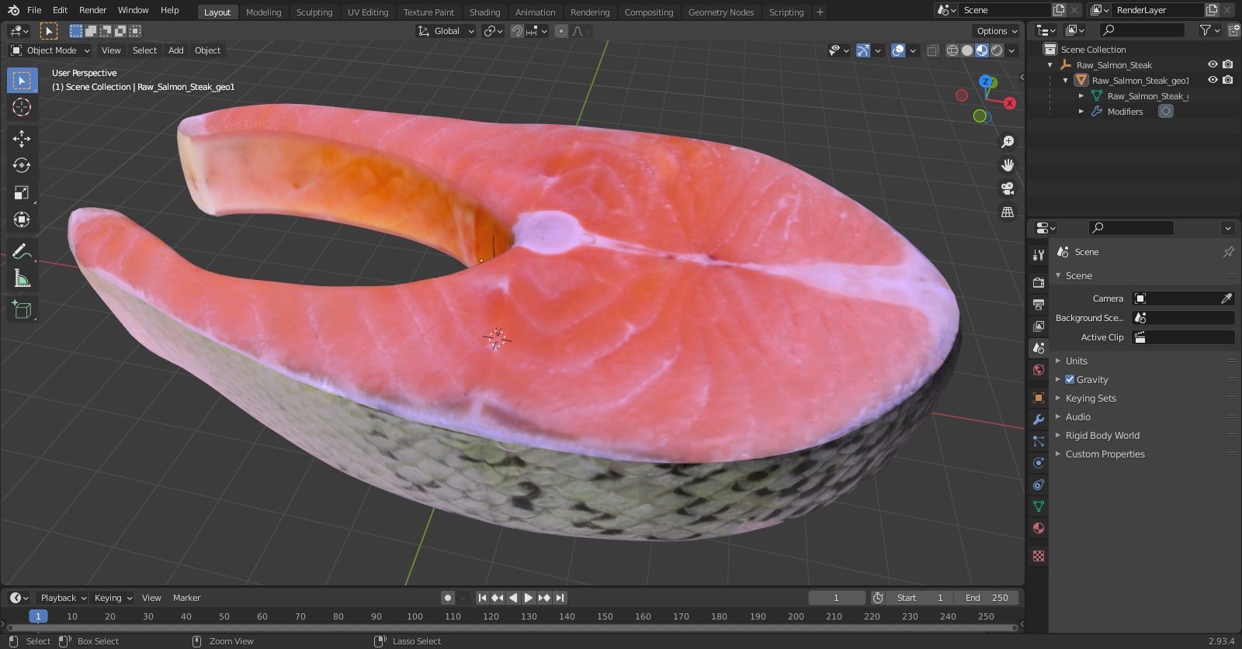Toggle the Gravity checkbox
The image size is (1242, 649).
[x=1070, y=379]
